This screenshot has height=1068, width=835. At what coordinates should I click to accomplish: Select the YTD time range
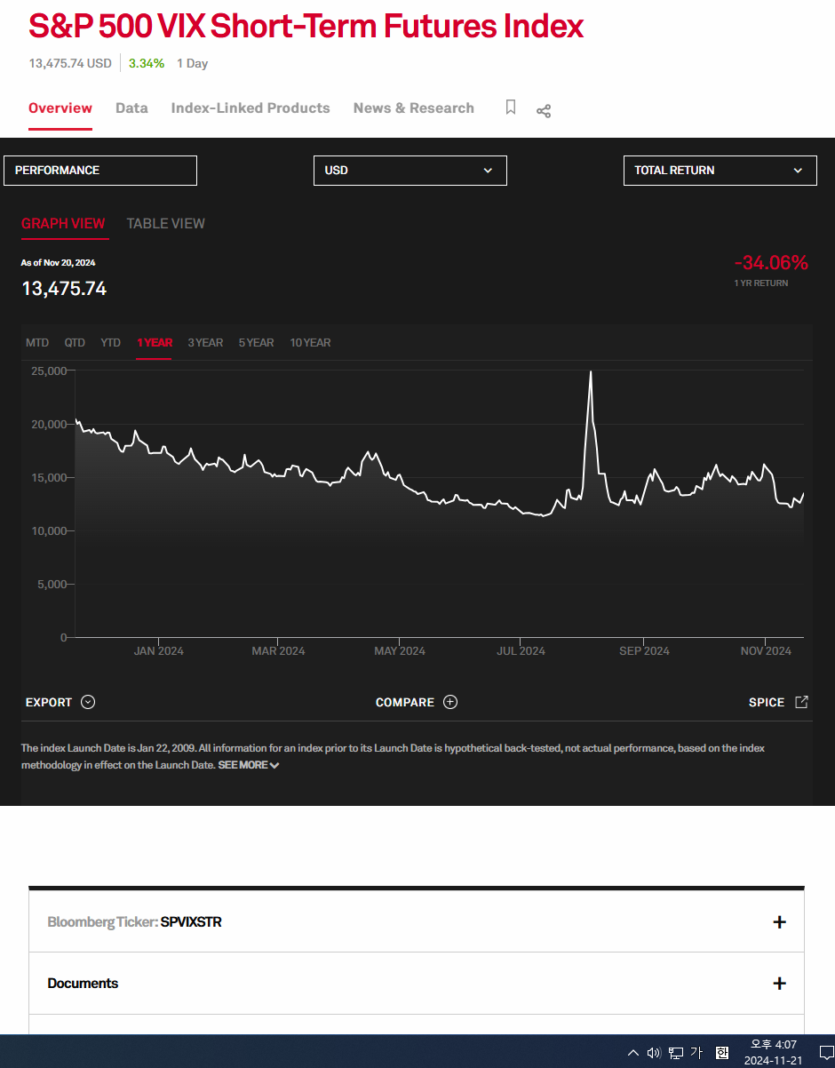pyautogui.click(x=110, y=343)
